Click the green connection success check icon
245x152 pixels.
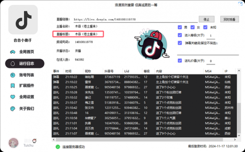(58, 147)
